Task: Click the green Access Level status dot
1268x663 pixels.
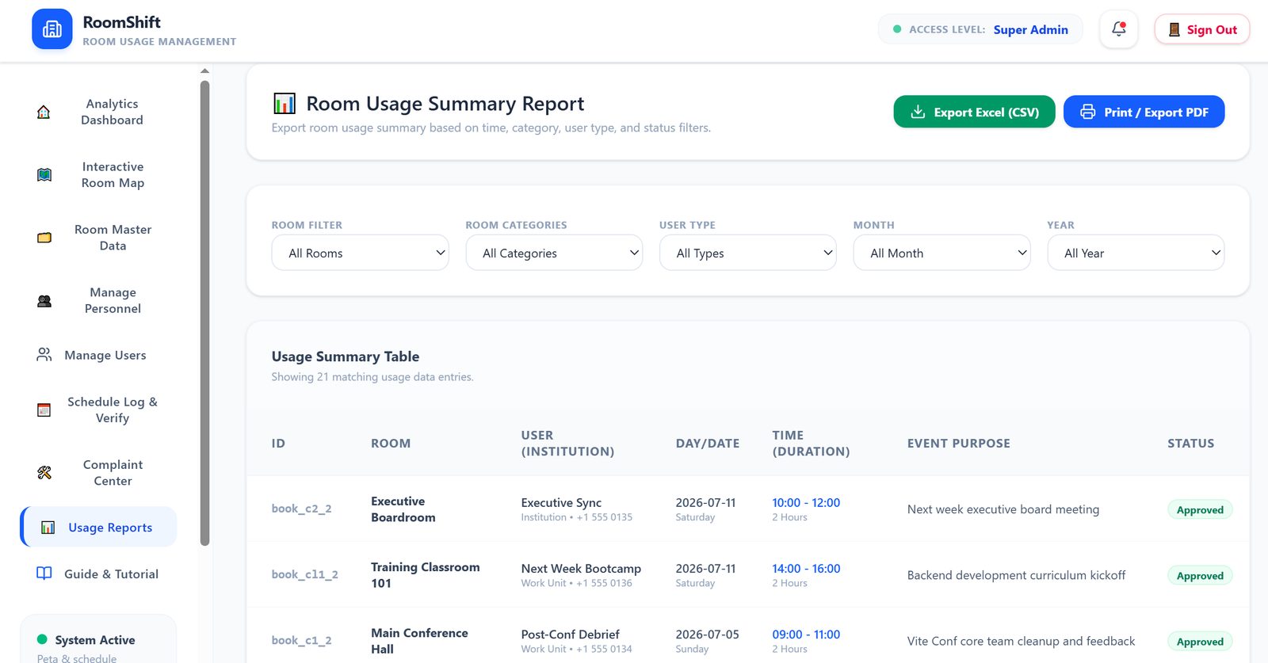Action: pyautogui.click(x=897, y=29)
